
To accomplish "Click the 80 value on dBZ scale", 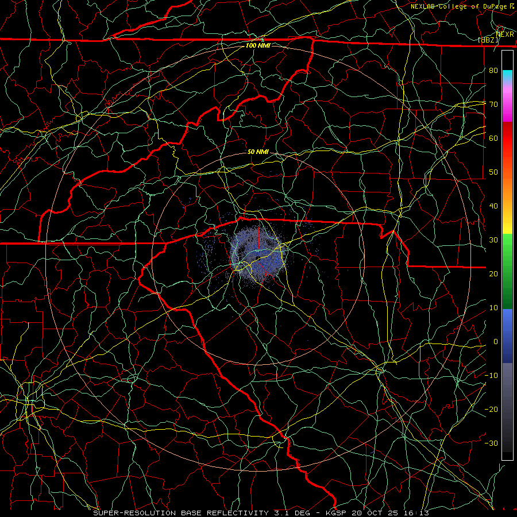I will pyautogui.click(x=493, y=70).
